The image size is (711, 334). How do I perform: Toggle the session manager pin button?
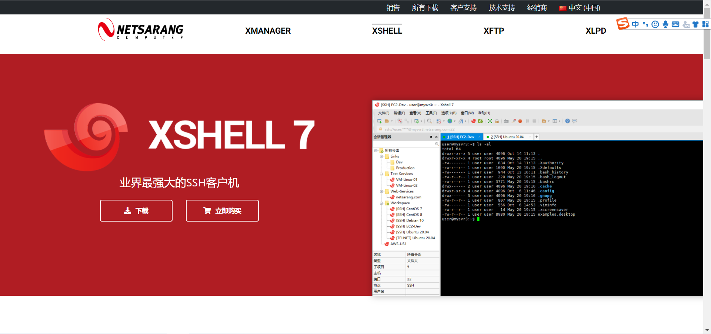pyautogui.click(x=431, y=137)
